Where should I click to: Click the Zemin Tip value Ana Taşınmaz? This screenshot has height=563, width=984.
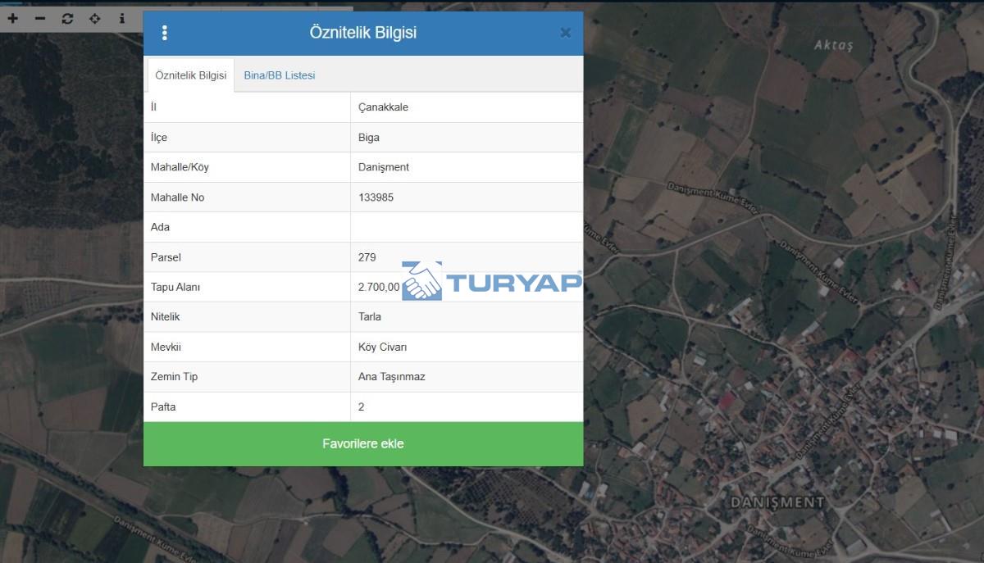392,377
